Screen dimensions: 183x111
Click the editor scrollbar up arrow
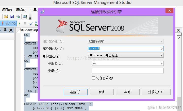tap(179, 38)
